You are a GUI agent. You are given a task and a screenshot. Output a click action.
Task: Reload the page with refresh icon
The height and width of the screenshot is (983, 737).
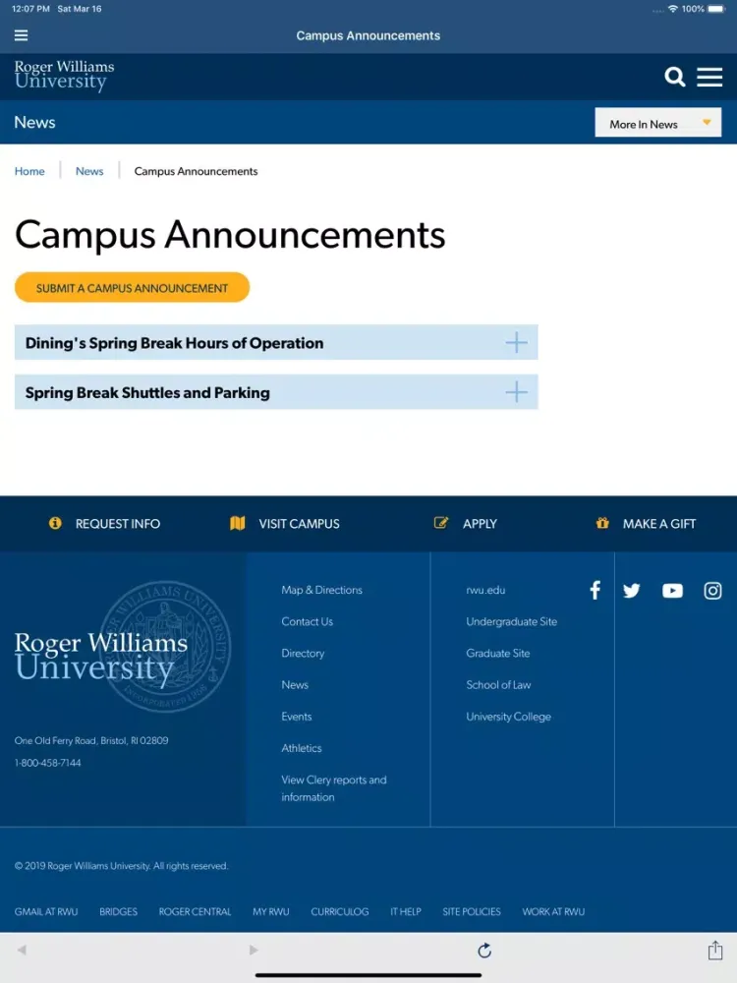[483, 951]
